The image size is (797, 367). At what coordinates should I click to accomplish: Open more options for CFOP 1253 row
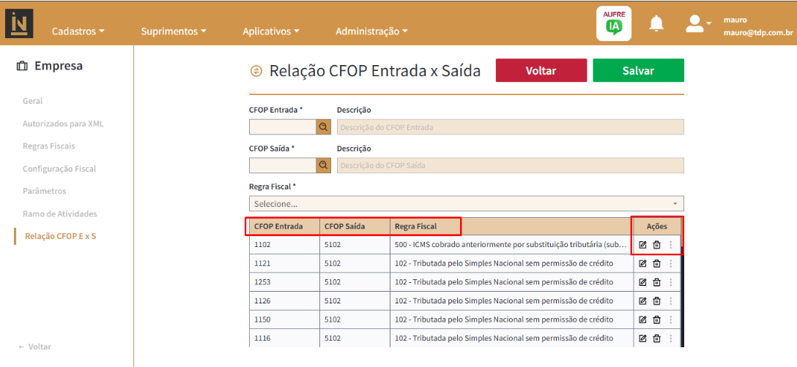pyautogui.click(x=670, y=282)
